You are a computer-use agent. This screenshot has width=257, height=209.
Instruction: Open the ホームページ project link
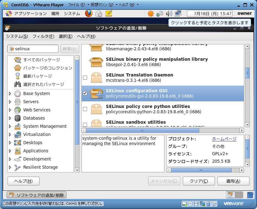[x=224, y=139]
